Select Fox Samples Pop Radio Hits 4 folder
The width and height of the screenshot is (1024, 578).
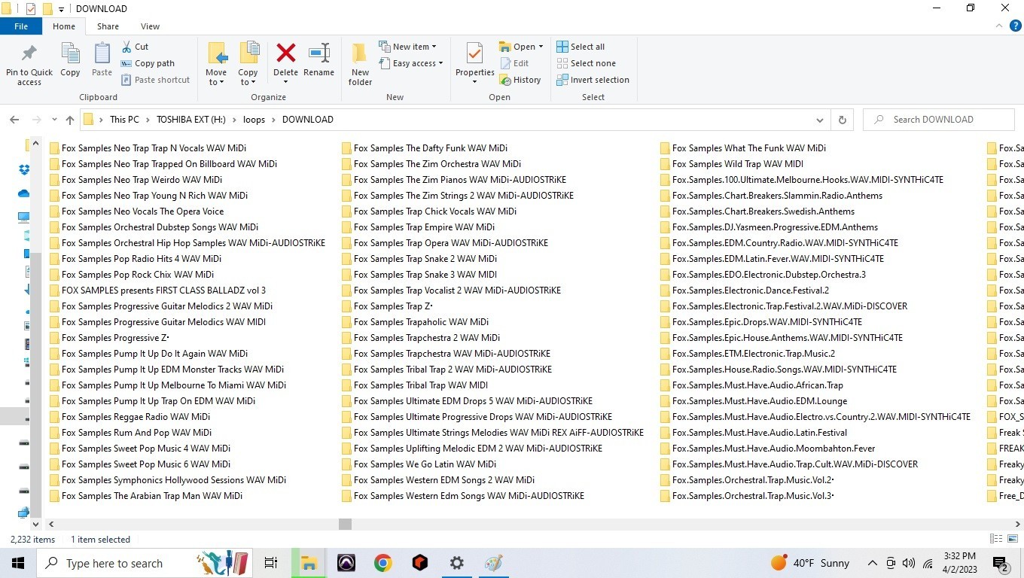[x=136, y=259]
